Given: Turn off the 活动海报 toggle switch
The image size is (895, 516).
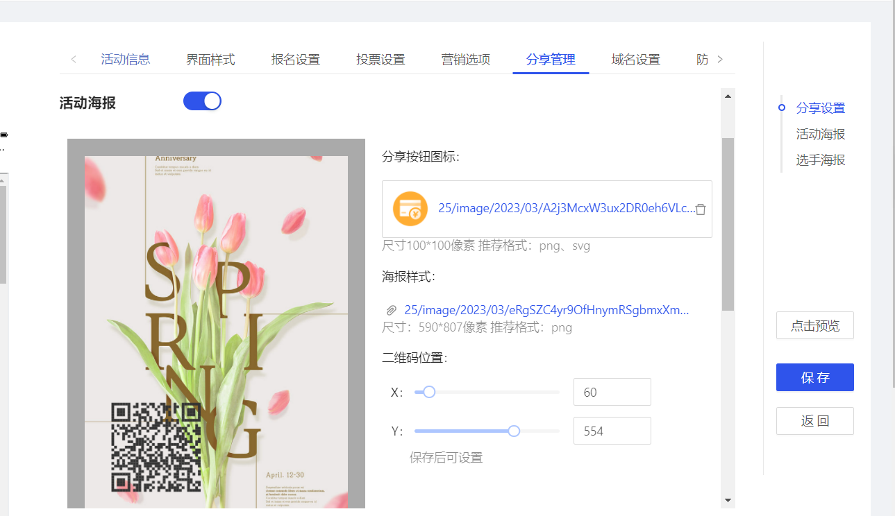Looking at the screenshot, I should [x=202, y=101].
